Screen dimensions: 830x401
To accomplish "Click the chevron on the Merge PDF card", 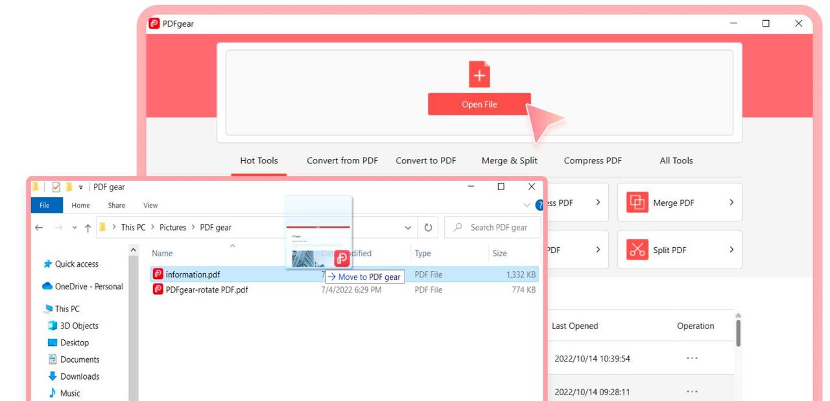I will point(731,202).
